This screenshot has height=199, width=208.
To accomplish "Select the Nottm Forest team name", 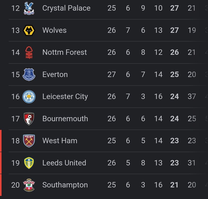I will 64,52.
